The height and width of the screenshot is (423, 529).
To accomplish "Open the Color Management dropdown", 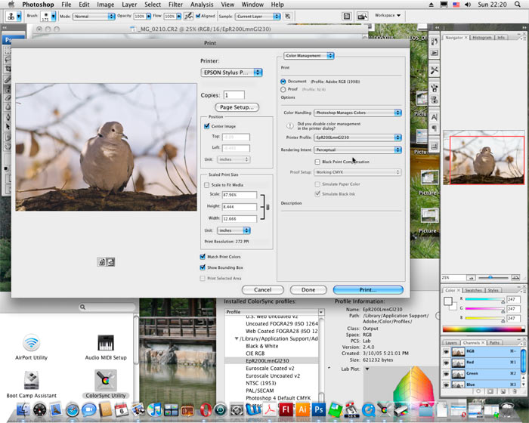I will 308,56.
